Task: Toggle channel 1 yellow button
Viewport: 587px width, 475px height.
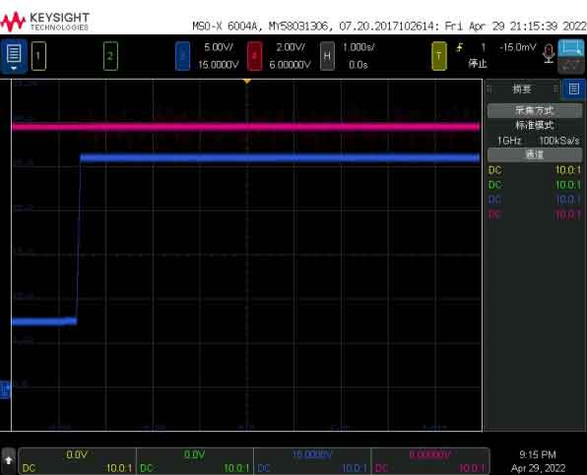Action: tap(38, 56)
